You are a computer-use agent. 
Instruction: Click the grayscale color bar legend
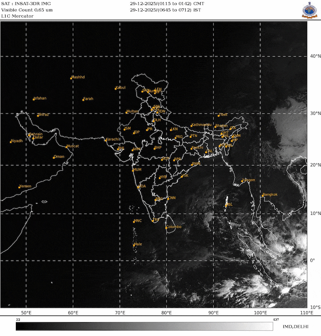click(144, 327)
